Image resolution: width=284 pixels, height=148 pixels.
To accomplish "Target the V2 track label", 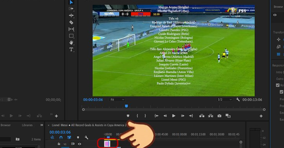I will 65,144.
